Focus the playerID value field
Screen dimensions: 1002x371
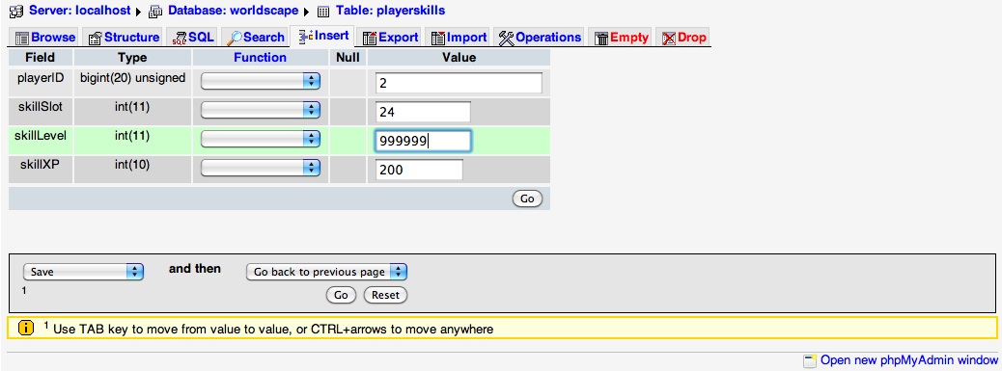[459, 83]
